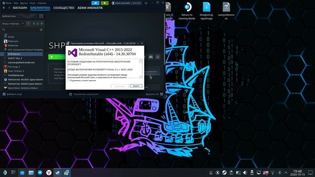The width and height of the screenshot is (315, 177).
Task: Click the disabled Установить install button
Action: 120,86
